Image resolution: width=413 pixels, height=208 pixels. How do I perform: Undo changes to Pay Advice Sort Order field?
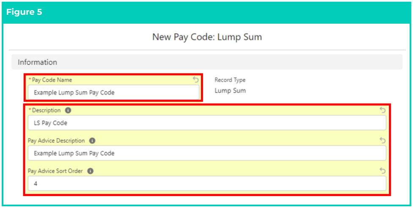(x=383, y=171)
